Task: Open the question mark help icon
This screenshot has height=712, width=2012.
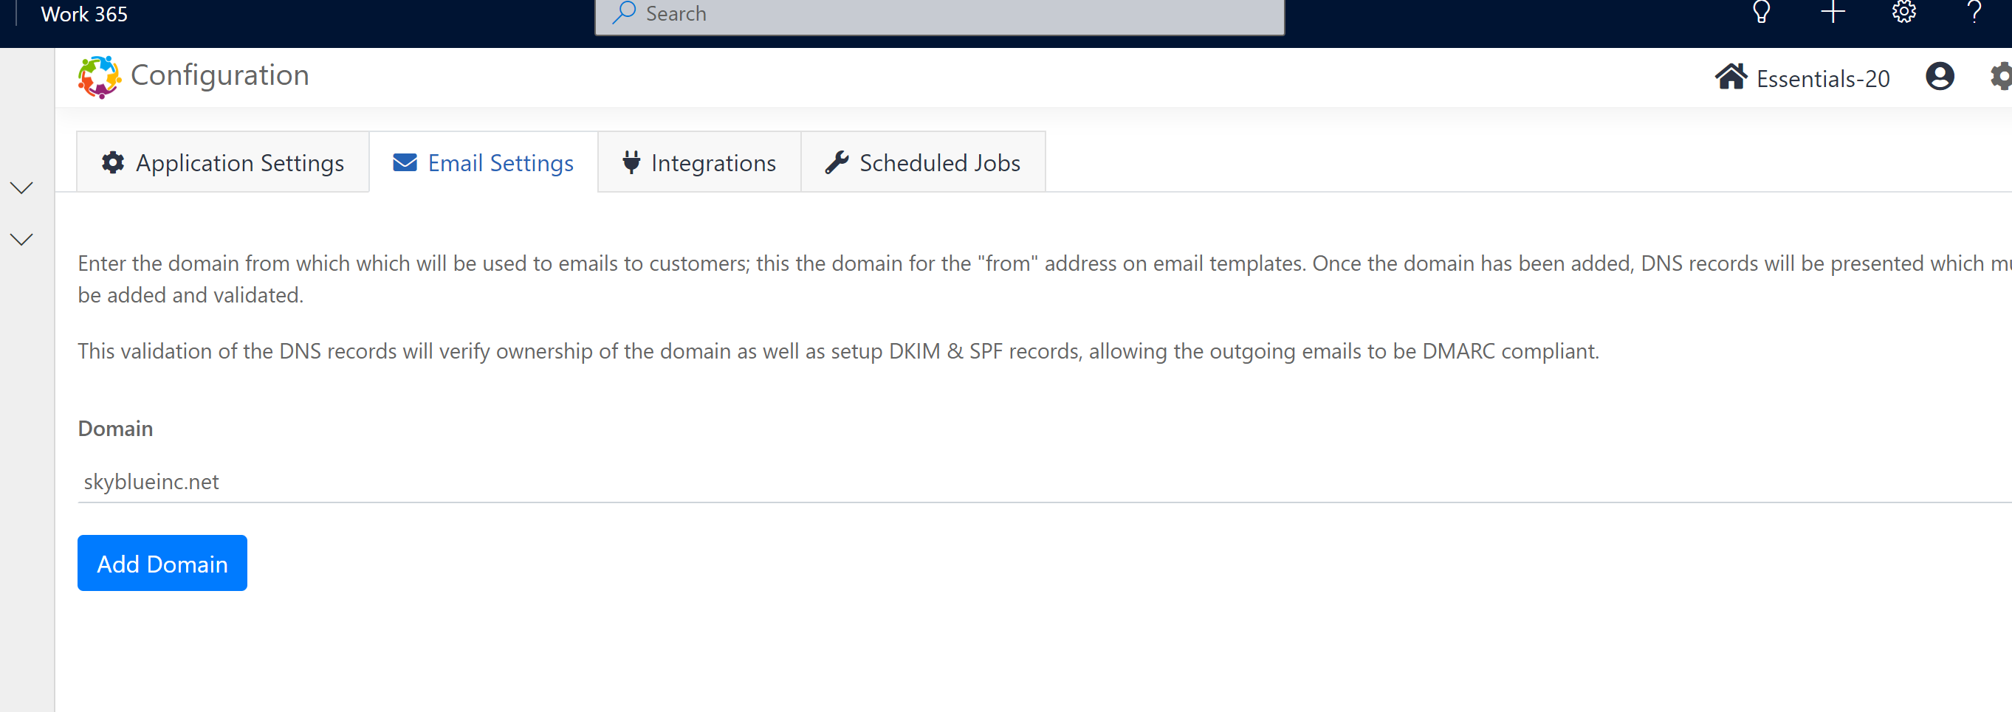Action: [x=1974, y=12]
